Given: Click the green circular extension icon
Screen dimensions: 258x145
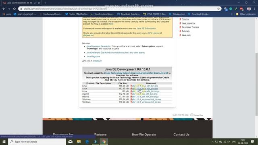Looking at the screenshot, I should pyautogui.click(x=231, y=9).
